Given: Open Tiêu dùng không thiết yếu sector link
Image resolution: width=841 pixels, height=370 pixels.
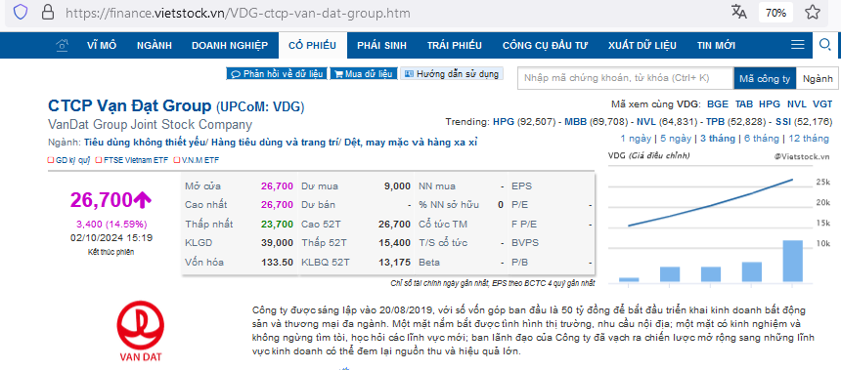Looking at the screenshot, I should point(145,143).
